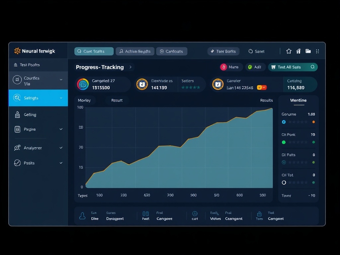Click the search icon in Test All Salls
The width and height of the screenshot is (340, 255).
pyautogui.click(x=312, y=67)
